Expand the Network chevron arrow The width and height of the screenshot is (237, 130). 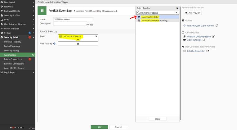tap(33, 7)
